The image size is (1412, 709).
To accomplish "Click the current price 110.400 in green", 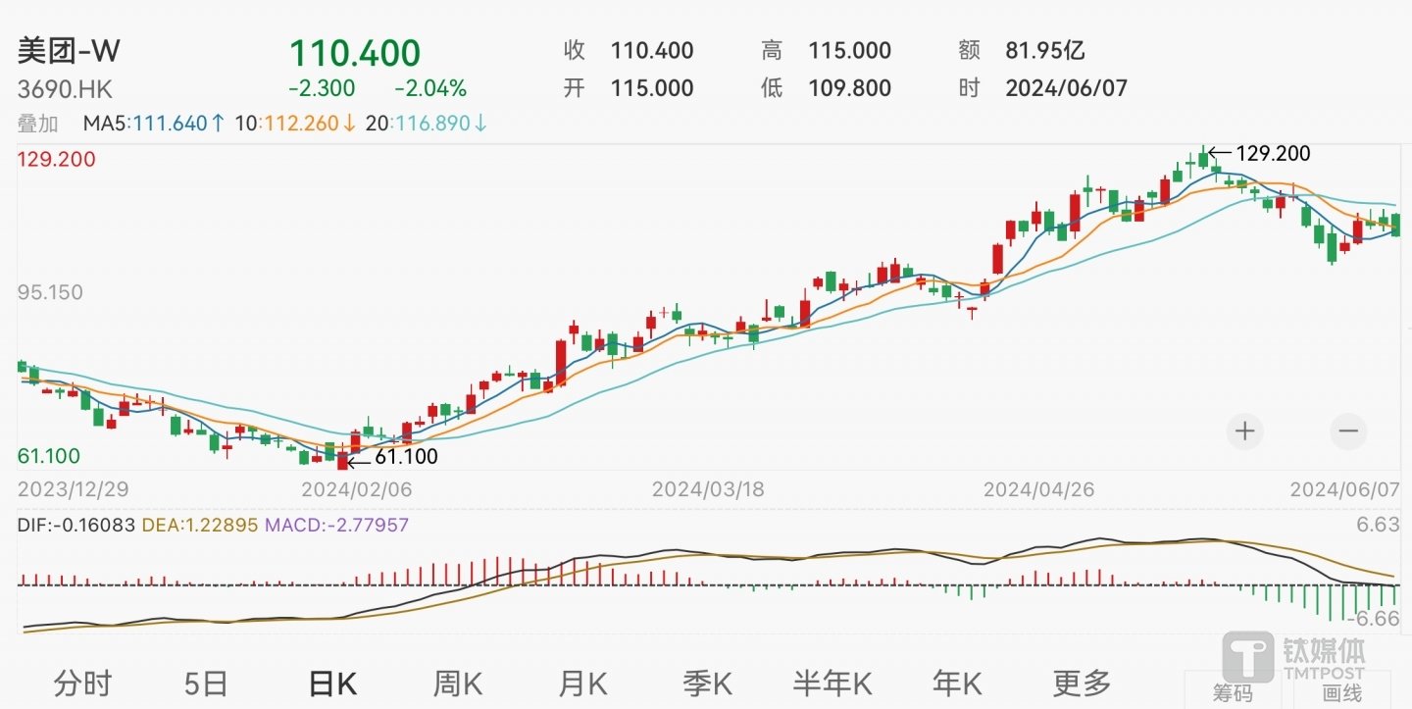I will [354, 52].
